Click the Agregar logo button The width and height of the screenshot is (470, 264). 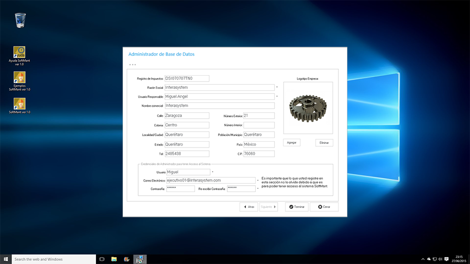click(291, 143)
